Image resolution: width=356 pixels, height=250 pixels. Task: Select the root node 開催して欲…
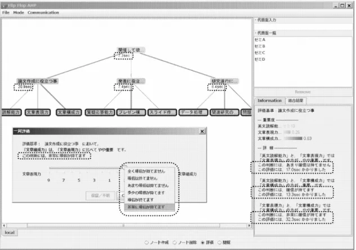coord(131,50)
